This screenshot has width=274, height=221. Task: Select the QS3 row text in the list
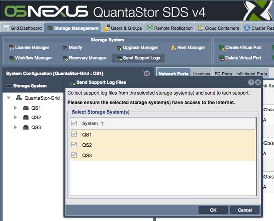pyautogui.click(x=87, y=155)
